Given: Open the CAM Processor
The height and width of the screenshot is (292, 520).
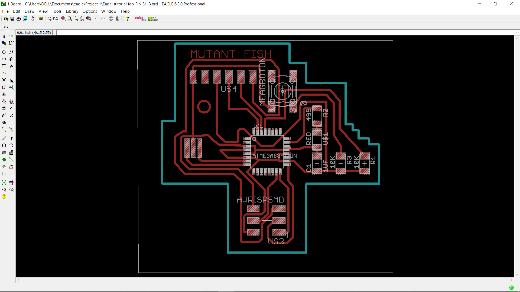Looking at the screenshot, I should 25,18.
